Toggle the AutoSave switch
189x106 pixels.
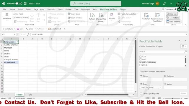pyautogui.click(x=19, y=4)
